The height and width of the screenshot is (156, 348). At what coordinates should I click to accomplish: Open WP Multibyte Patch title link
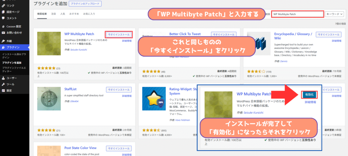tap(79, 34)
